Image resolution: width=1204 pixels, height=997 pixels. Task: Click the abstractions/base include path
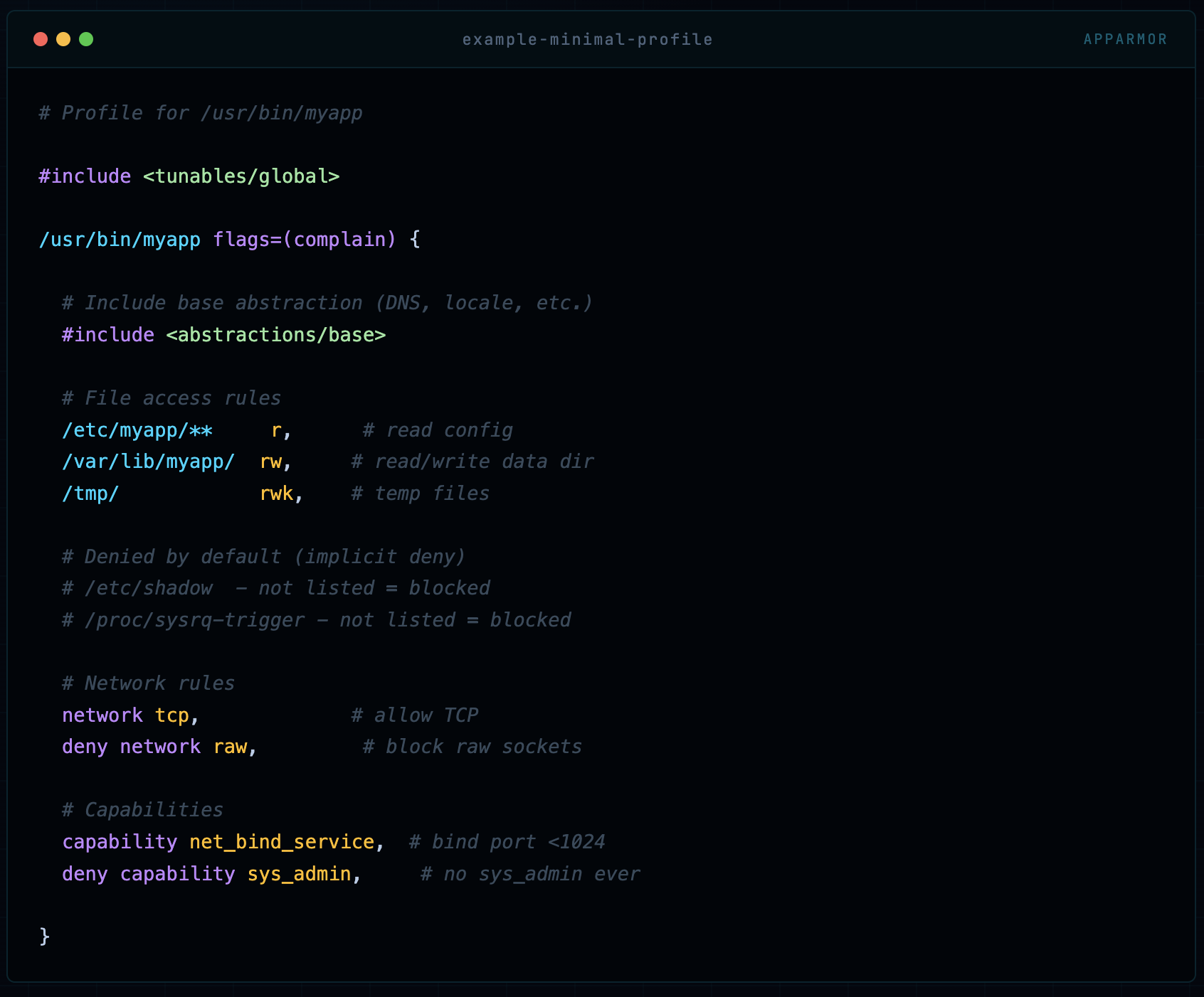pyautogui.click(x=276, y=335)
